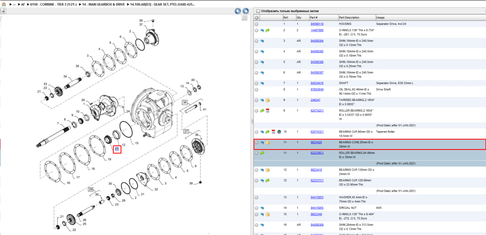Open the pin panel icon above the diagram
The width and height of the screenshot is (486, 235).
3,11
